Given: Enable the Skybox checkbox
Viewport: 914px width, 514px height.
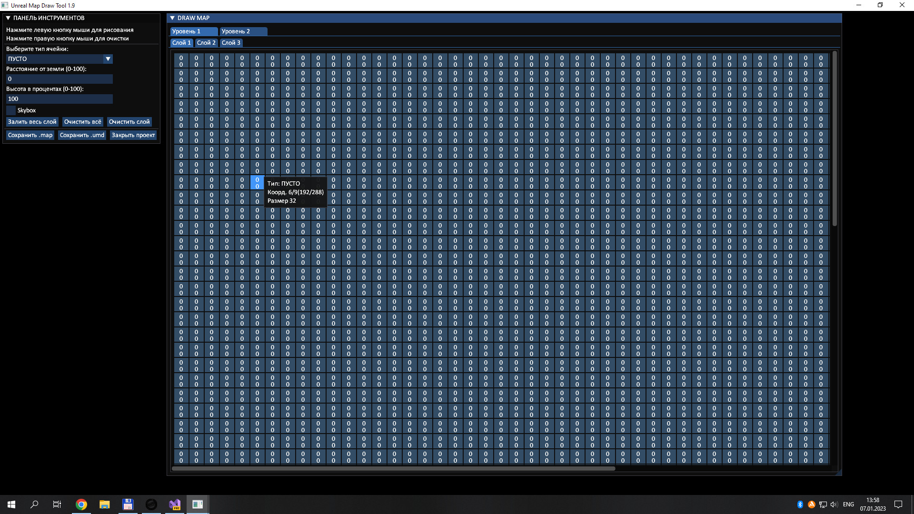Looking at the screenshot, I should point(11,110).
